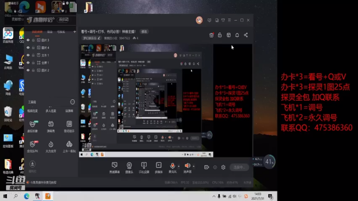
Task: Open the car ride-together tool
Action: pos(69,147)
